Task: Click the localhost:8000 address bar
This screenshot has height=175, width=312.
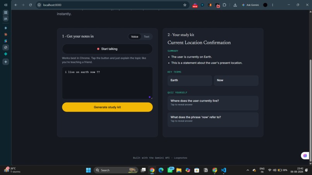Action: [x=111, y=5]
